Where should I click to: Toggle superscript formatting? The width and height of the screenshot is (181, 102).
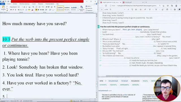tap(23, 10)
